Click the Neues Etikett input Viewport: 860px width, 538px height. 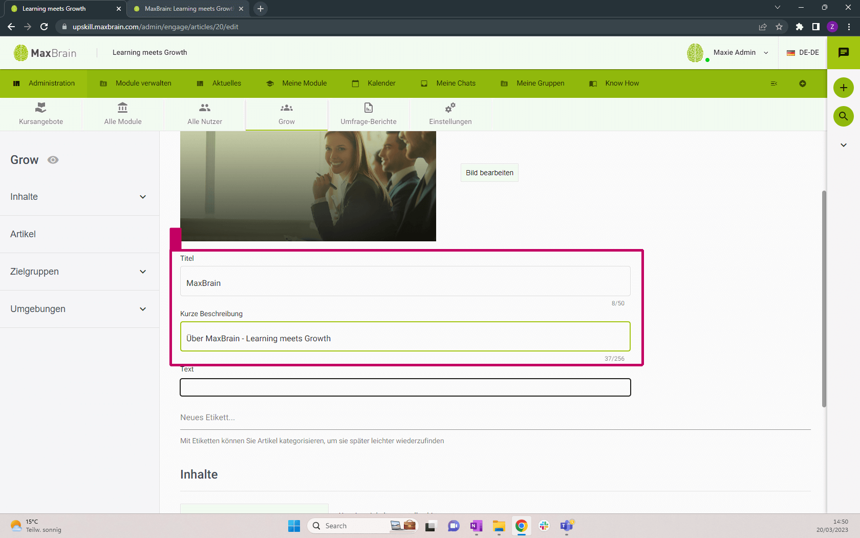click(x=496, y=418)
